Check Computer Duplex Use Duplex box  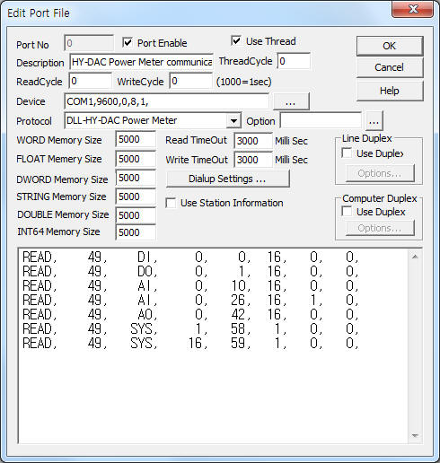pyautogui.click(x=347, y=211)
